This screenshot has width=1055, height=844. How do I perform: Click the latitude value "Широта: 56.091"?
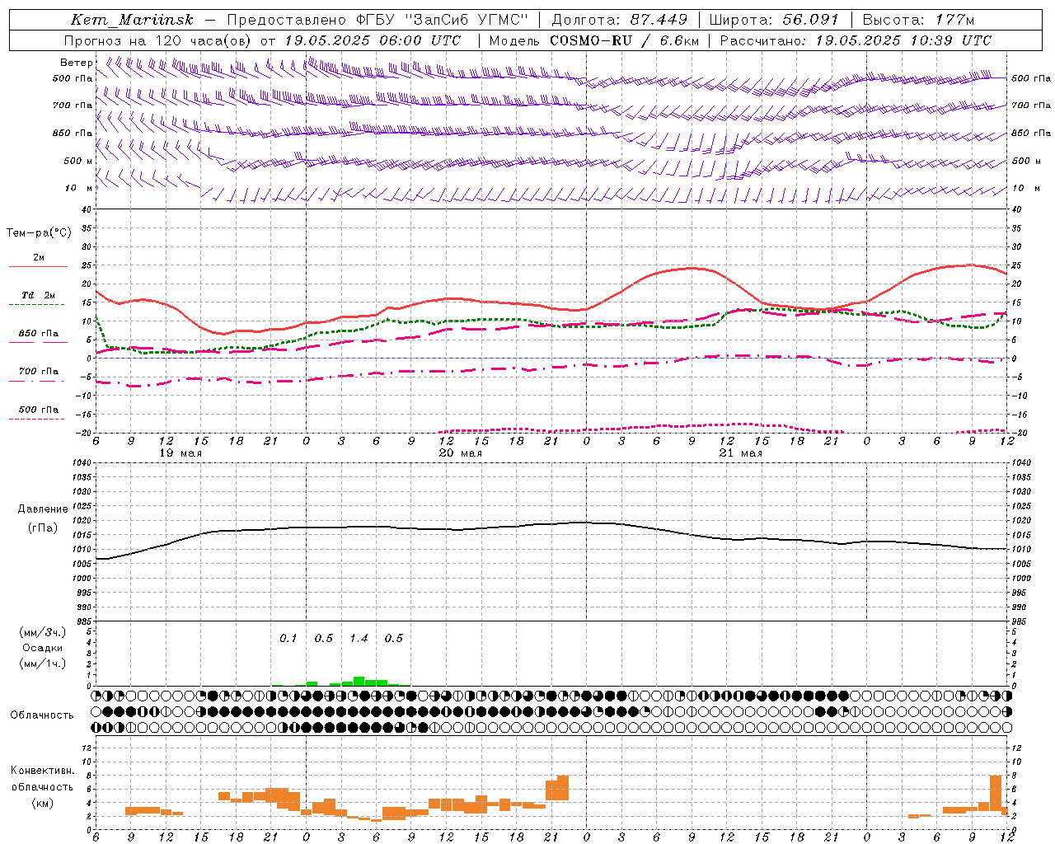pos(774,20)
